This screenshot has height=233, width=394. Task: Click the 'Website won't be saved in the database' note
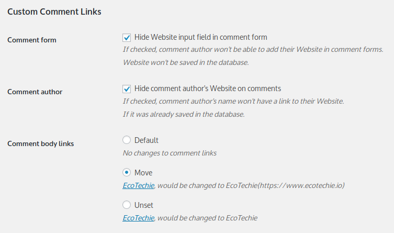pyautogui.click(x=186, y=62)
